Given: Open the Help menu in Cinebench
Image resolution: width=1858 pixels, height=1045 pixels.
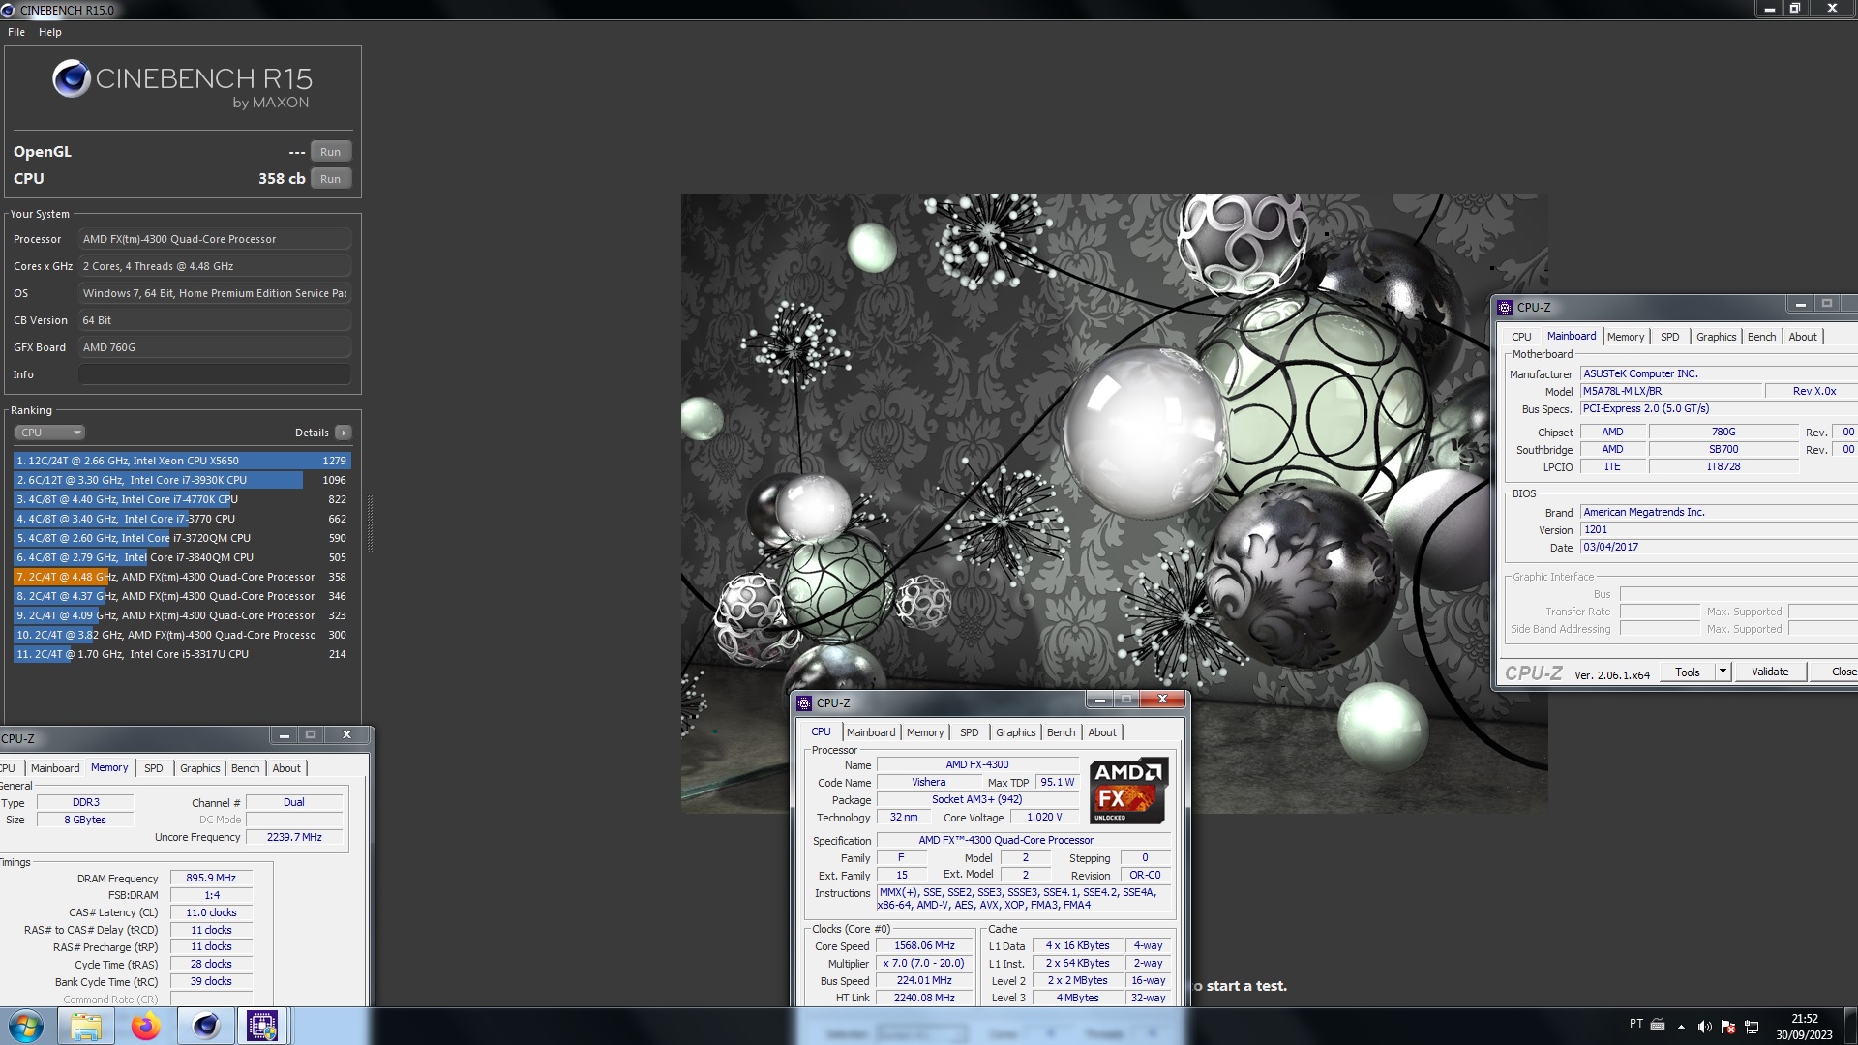Looking at the screenshot, I should (x=50, y=32).
